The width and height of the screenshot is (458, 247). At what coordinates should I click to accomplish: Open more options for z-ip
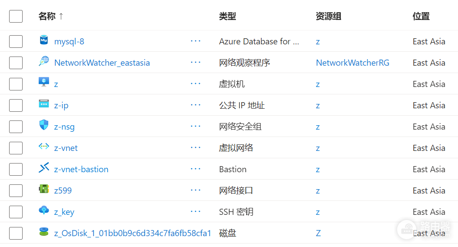click(196, 105)
